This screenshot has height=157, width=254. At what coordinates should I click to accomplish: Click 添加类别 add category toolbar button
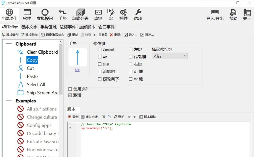point(10,35)
